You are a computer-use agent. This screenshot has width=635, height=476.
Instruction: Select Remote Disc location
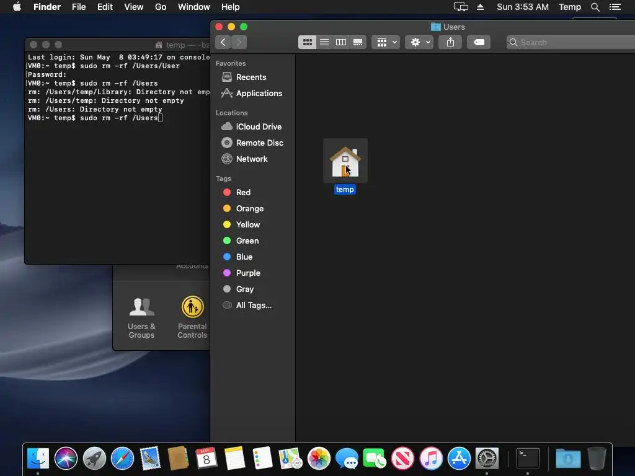[252, 143]
